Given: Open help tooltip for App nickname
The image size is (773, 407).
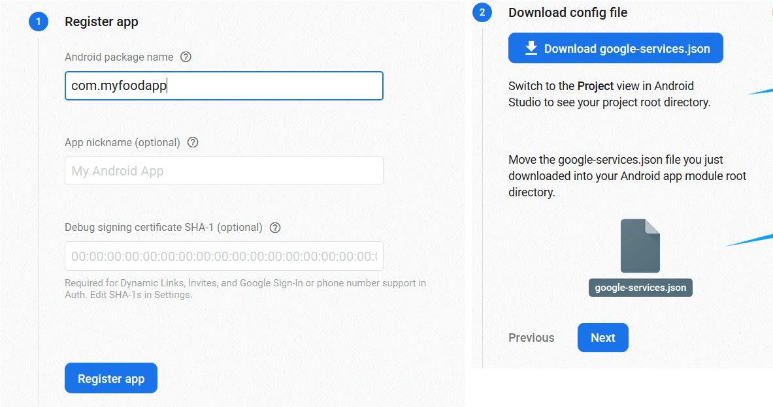Looking at the screenshot, I should (x=192, y=142).
